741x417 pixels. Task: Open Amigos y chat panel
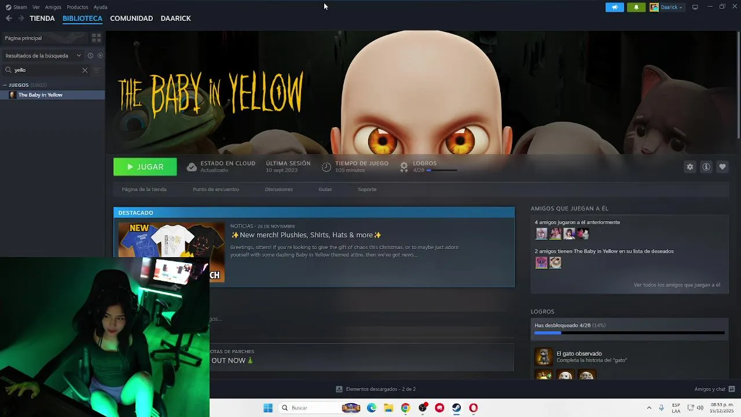[x=714, y=389]
